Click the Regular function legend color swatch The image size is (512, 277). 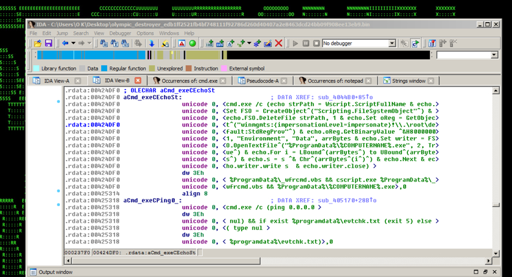(x=104, y=69)
